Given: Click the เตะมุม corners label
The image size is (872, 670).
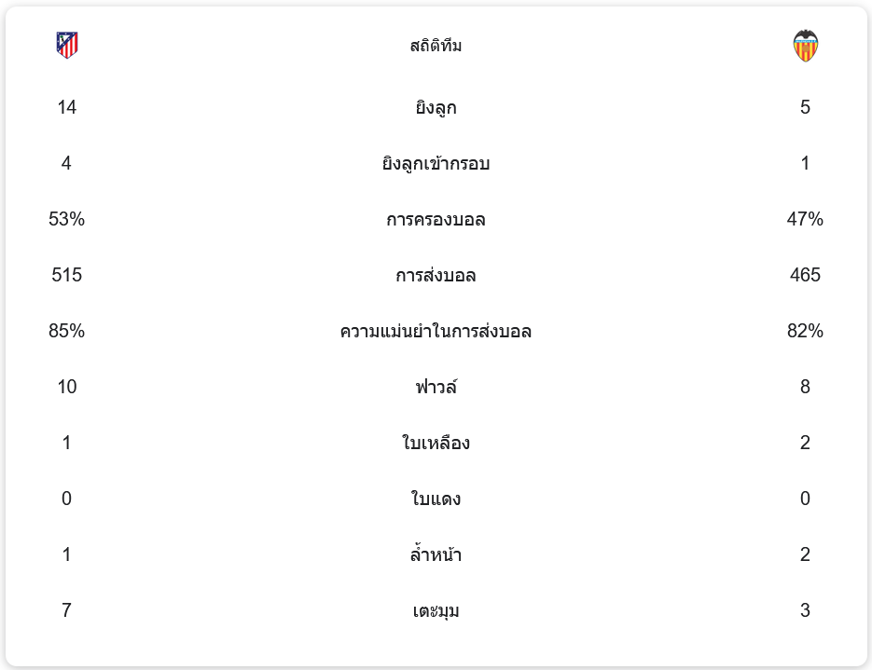Looking at the screenshot, I should tap(436, 611).
